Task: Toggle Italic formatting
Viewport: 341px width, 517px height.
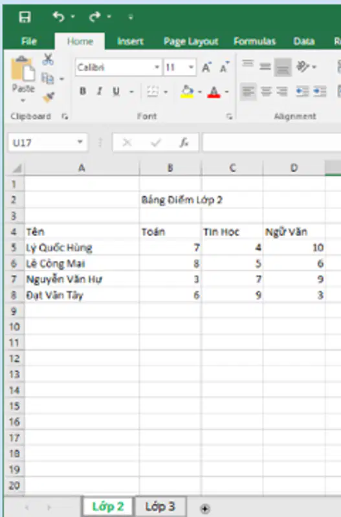Action: click(x=99, y=91)
